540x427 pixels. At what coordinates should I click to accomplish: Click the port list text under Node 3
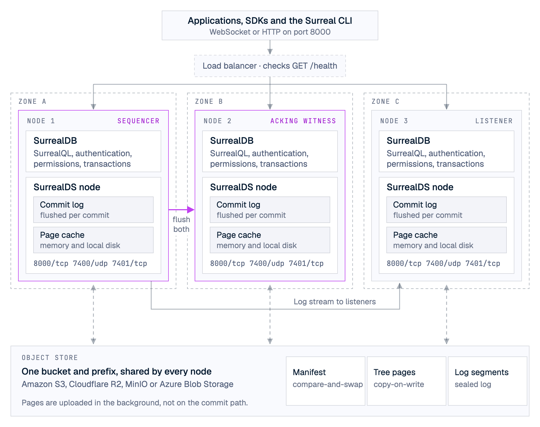pyautogui.click(x=443, y=263)
